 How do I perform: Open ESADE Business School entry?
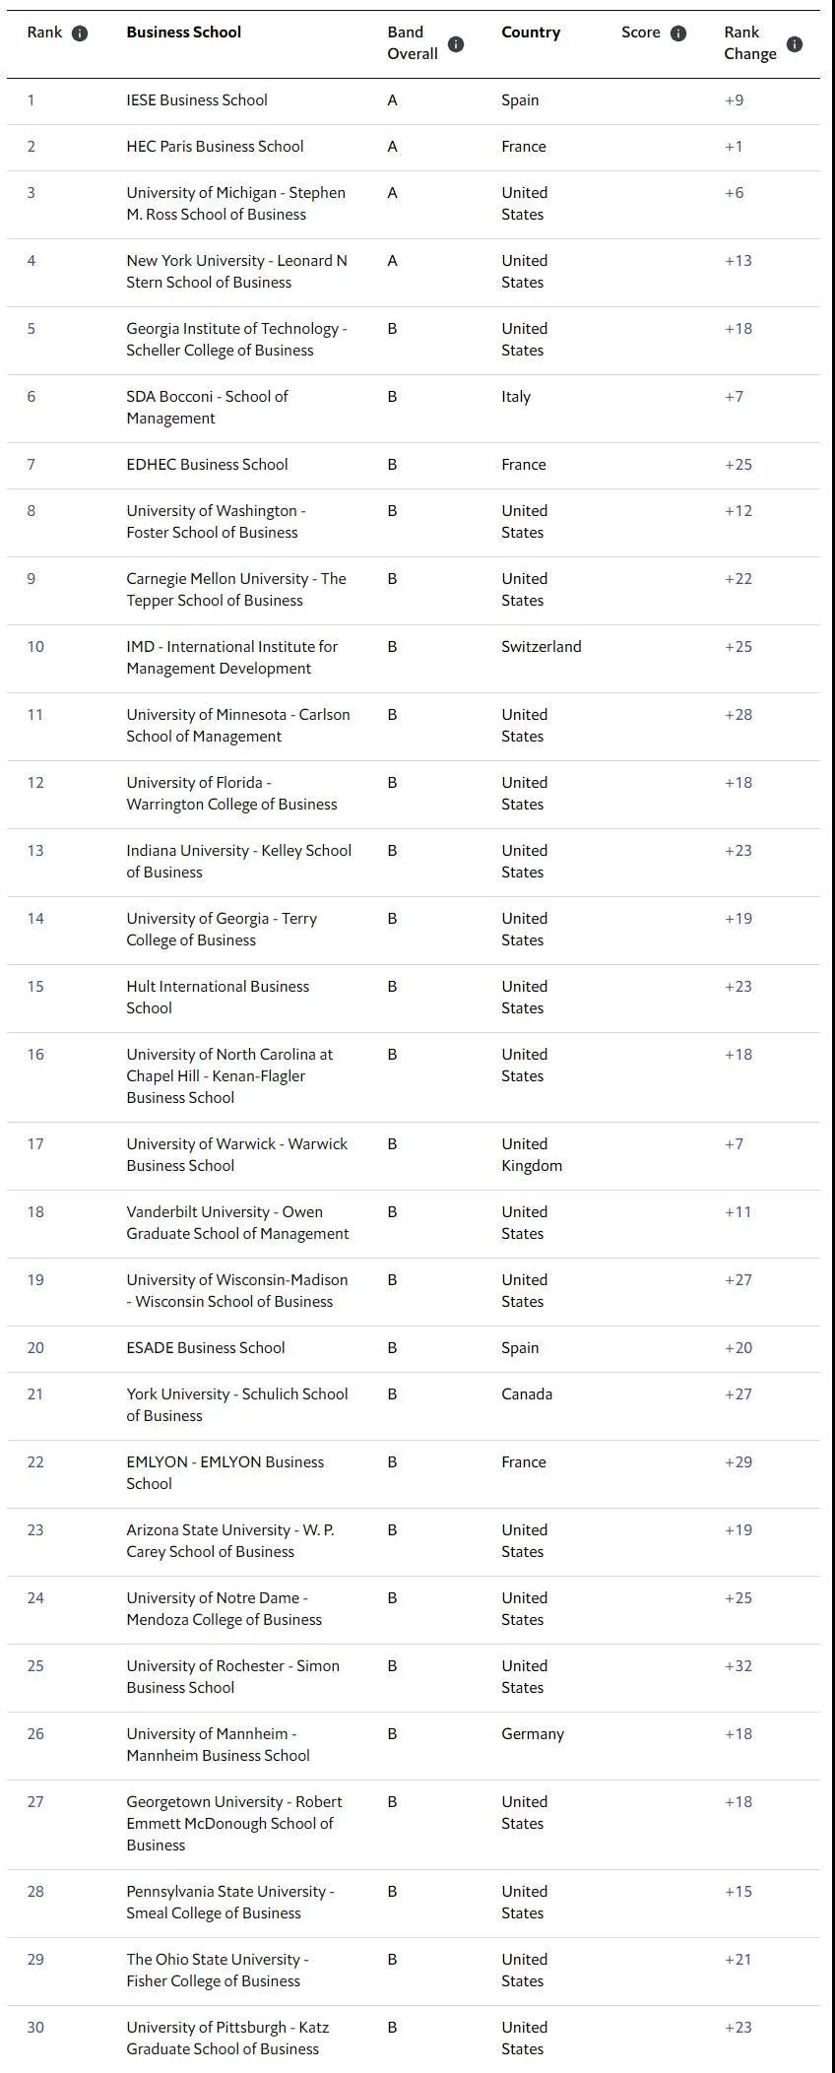click(x=205, y=1348)
